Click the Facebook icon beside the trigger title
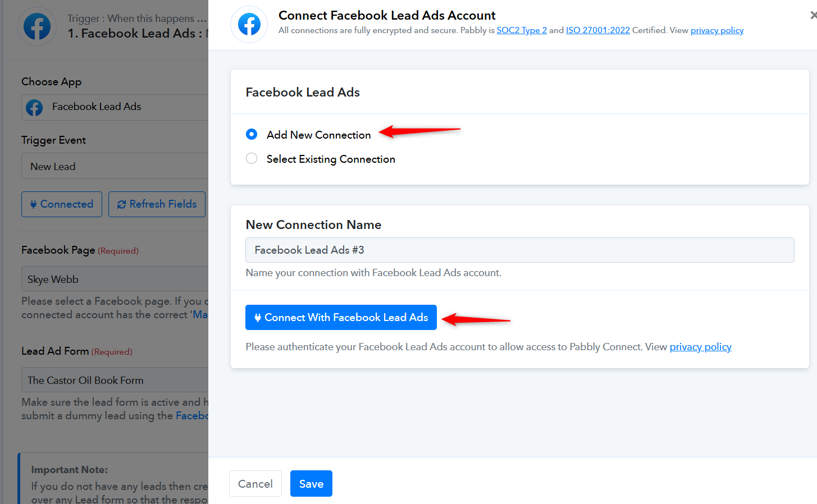The height and width of the screenshot is (504, 817). [x=37, y=26]
